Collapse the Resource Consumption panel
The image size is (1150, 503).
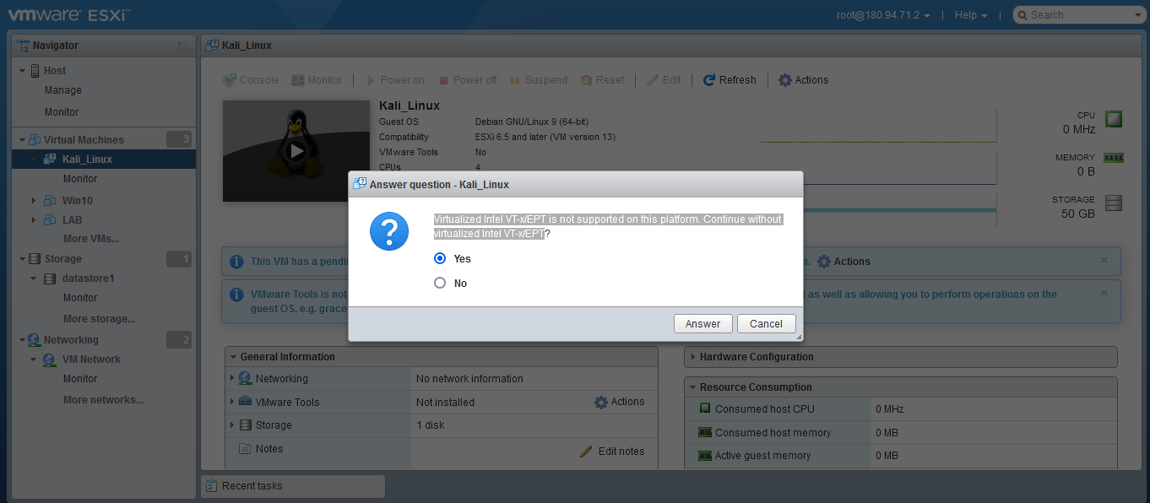tap(693, 387)
